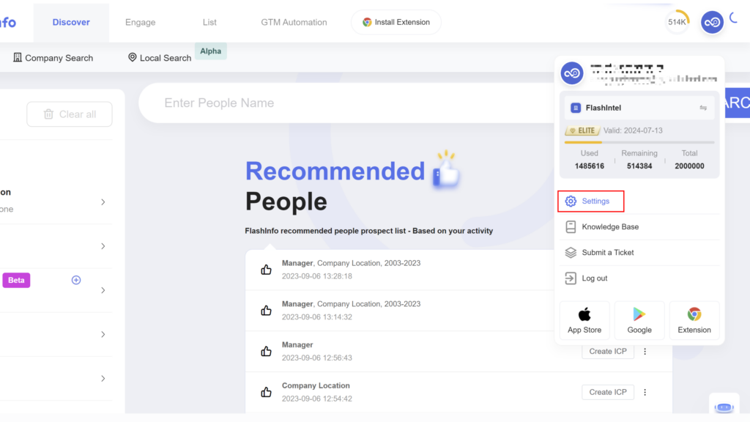Select Company Search sub-tab
Viewport: 750px width, 422px height.
(x=53, y=58)
